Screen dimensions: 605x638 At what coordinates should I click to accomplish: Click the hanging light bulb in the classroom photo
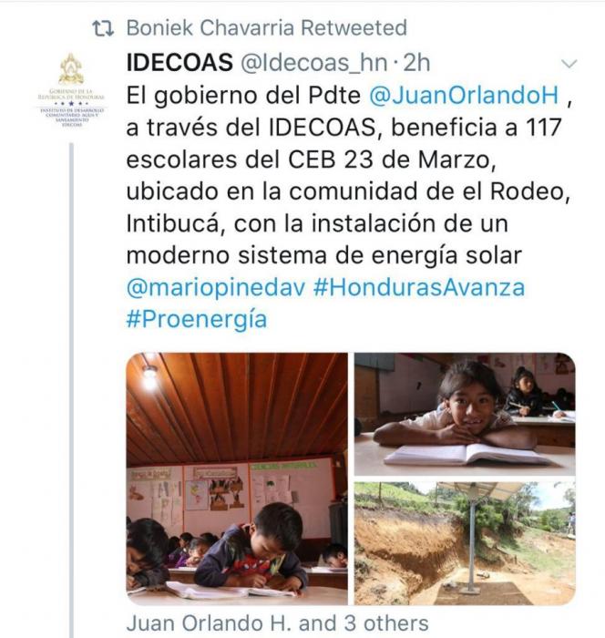(149, 376)
